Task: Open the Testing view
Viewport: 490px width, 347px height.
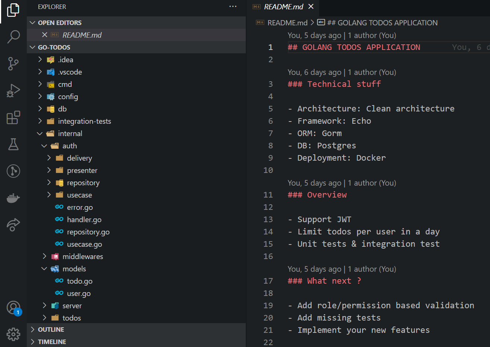Action: 13,144
